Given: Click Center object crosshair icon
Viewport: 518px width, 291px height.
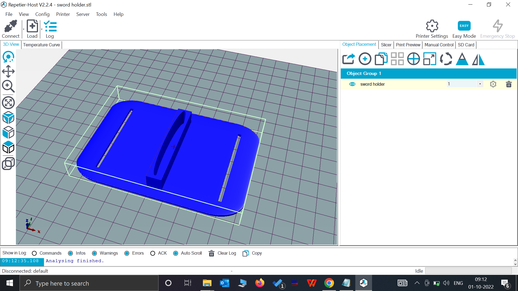Looking at the screenshot, I should point(413,59).
